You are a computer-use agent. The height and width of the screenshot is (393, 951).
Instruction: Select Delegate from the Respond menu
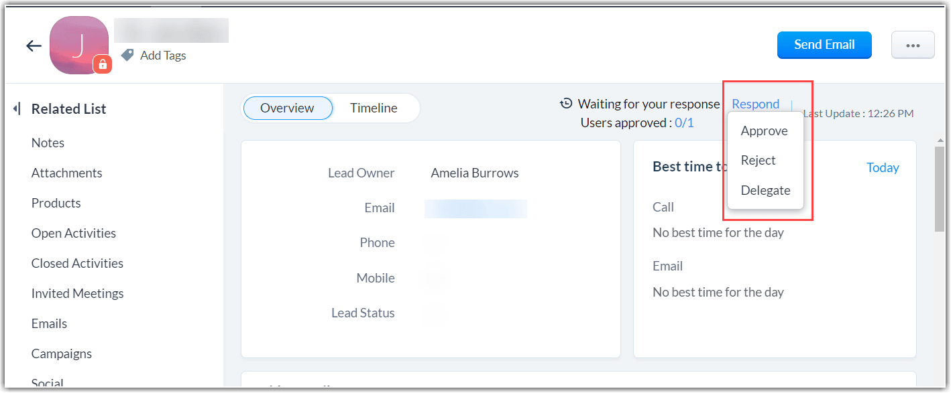tap(765, 190)
